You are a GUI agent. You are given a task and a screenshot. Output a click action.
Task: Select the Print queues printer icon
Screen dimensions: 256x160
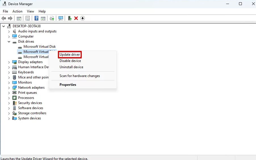tap(14, 93)
